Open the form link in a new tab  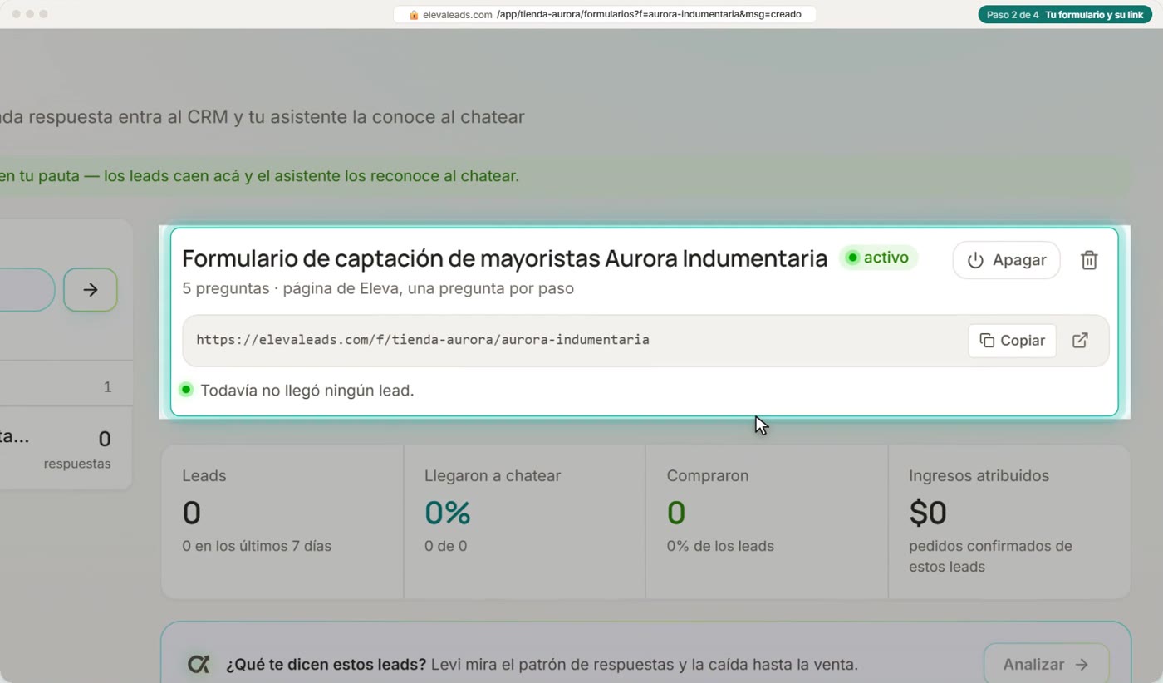coord(1080,341)
